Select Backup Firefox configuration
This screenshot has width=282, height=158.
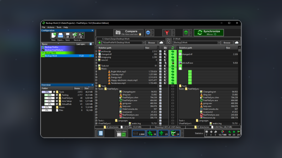[x=67, y=47]
